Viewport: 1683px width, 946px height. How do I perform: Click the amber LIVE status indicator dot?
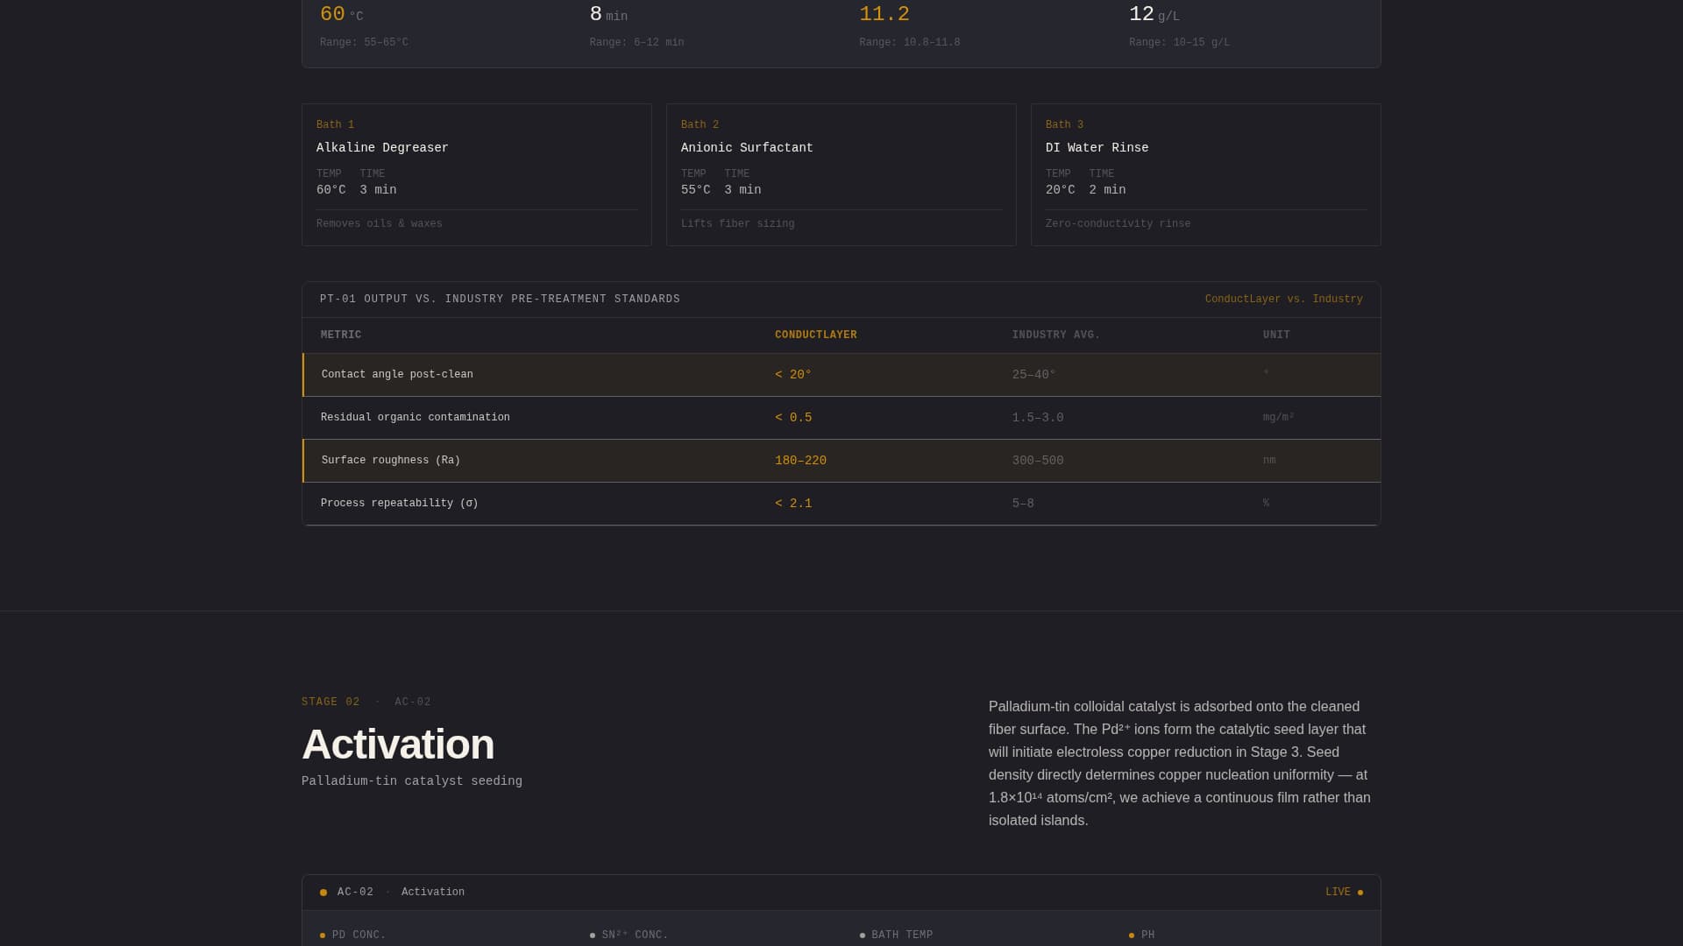click(x=1360, y=892)
